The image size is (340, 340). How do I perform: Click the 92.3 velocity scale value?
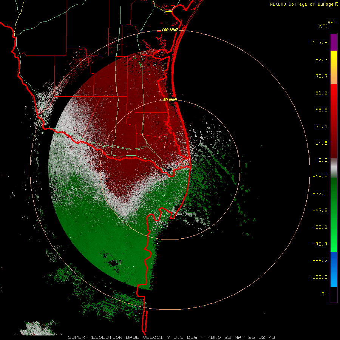tap(321, 59)
